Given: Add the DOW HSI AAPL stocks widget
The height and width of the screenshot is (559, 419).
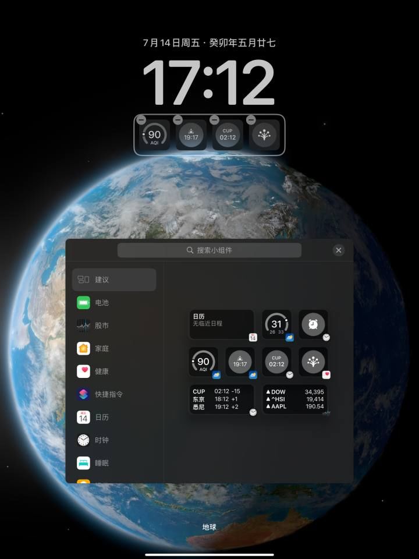Looking at the screenshot, I should pos(295,399).
